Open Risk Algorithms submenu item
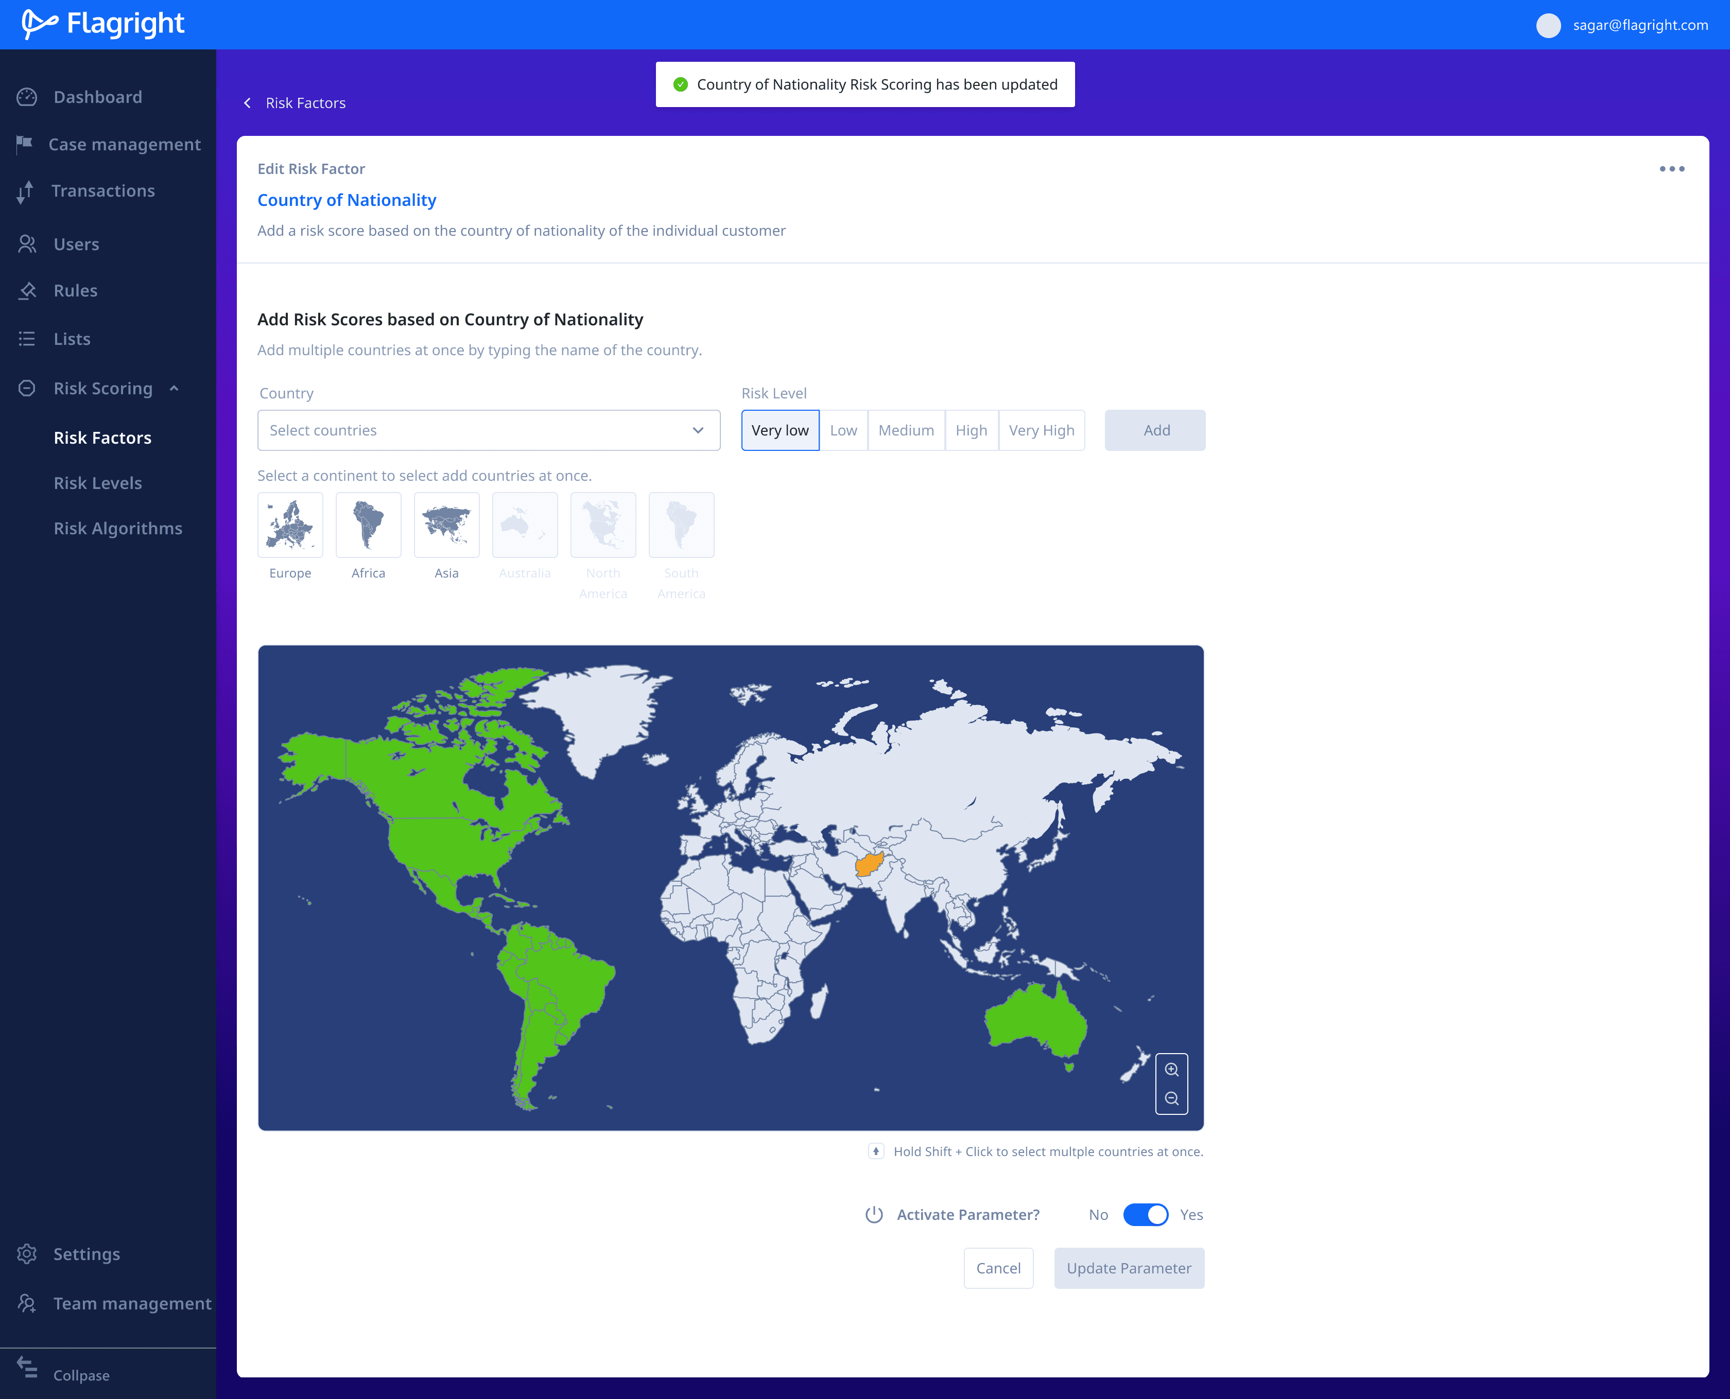This screenshot has height=1399, width=1730. (118, 529)
